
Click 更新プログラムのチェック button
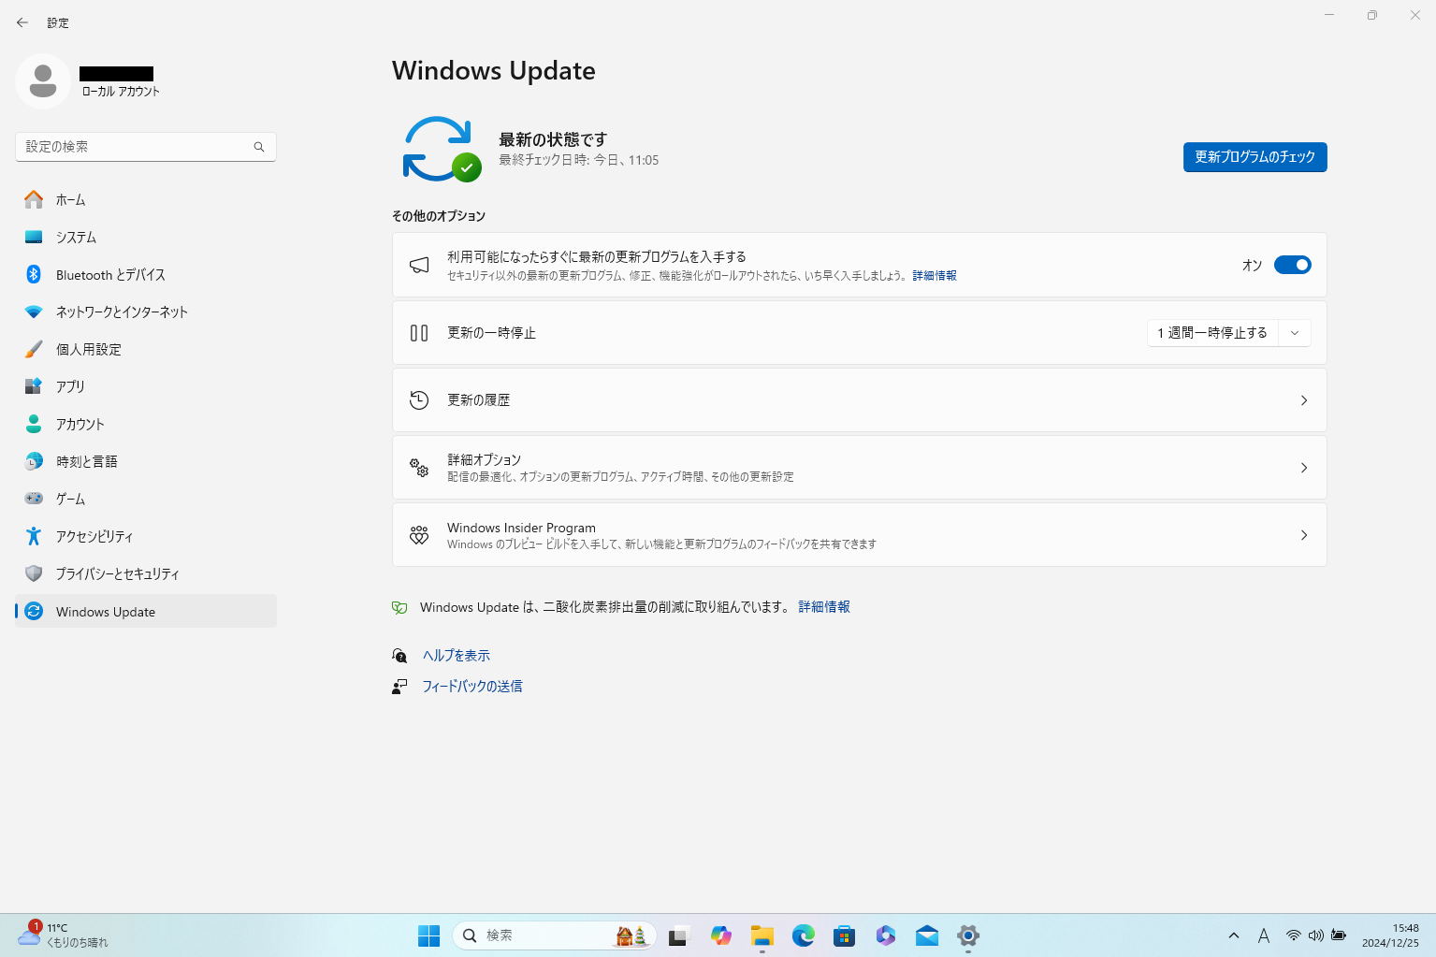coord(1254,157)
